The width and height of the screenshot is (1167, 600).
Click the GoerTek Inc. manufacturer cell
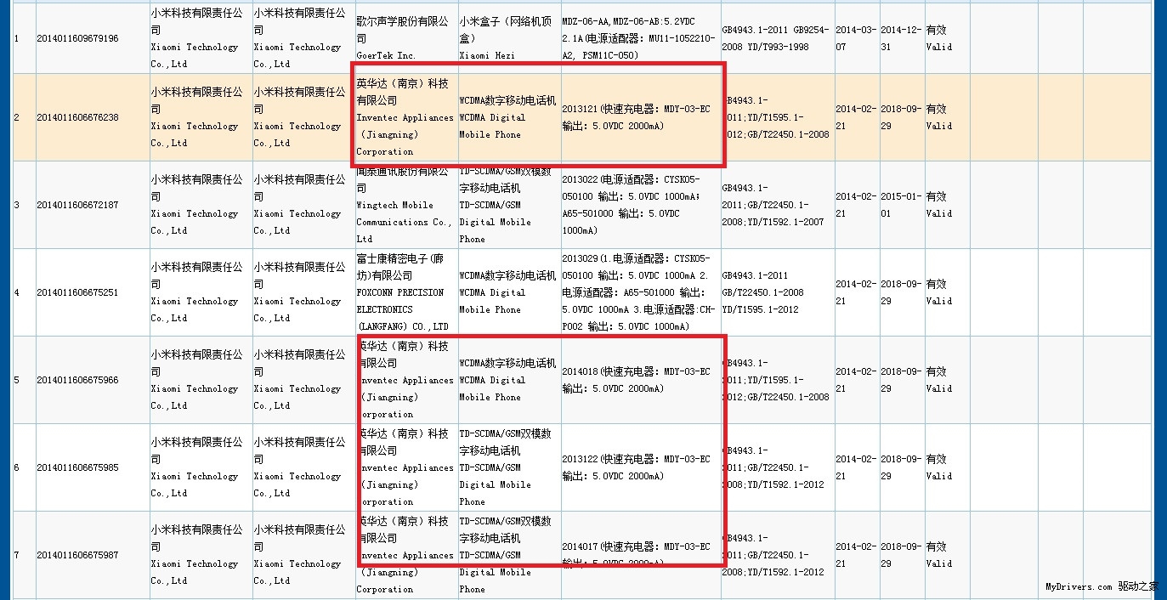click(x=405, y=38)
